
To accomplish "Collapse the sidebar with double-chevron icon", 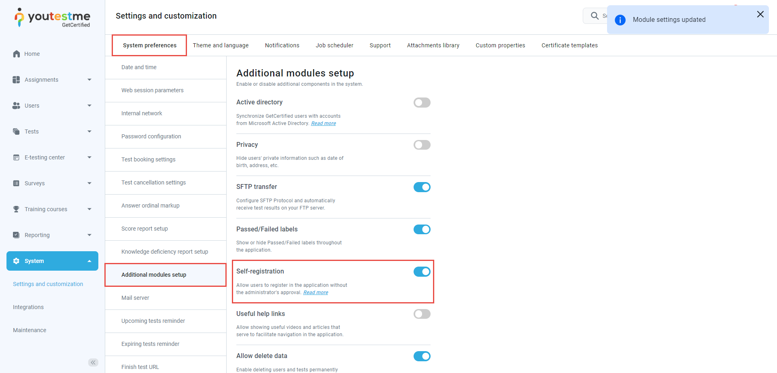I will [x=93, y=362].
